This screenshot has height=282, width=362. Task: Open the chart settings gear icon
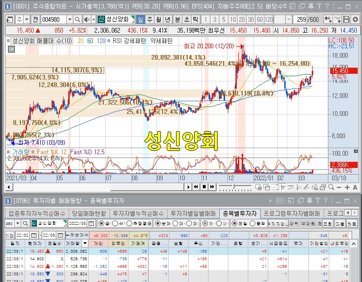pos(355,19)
